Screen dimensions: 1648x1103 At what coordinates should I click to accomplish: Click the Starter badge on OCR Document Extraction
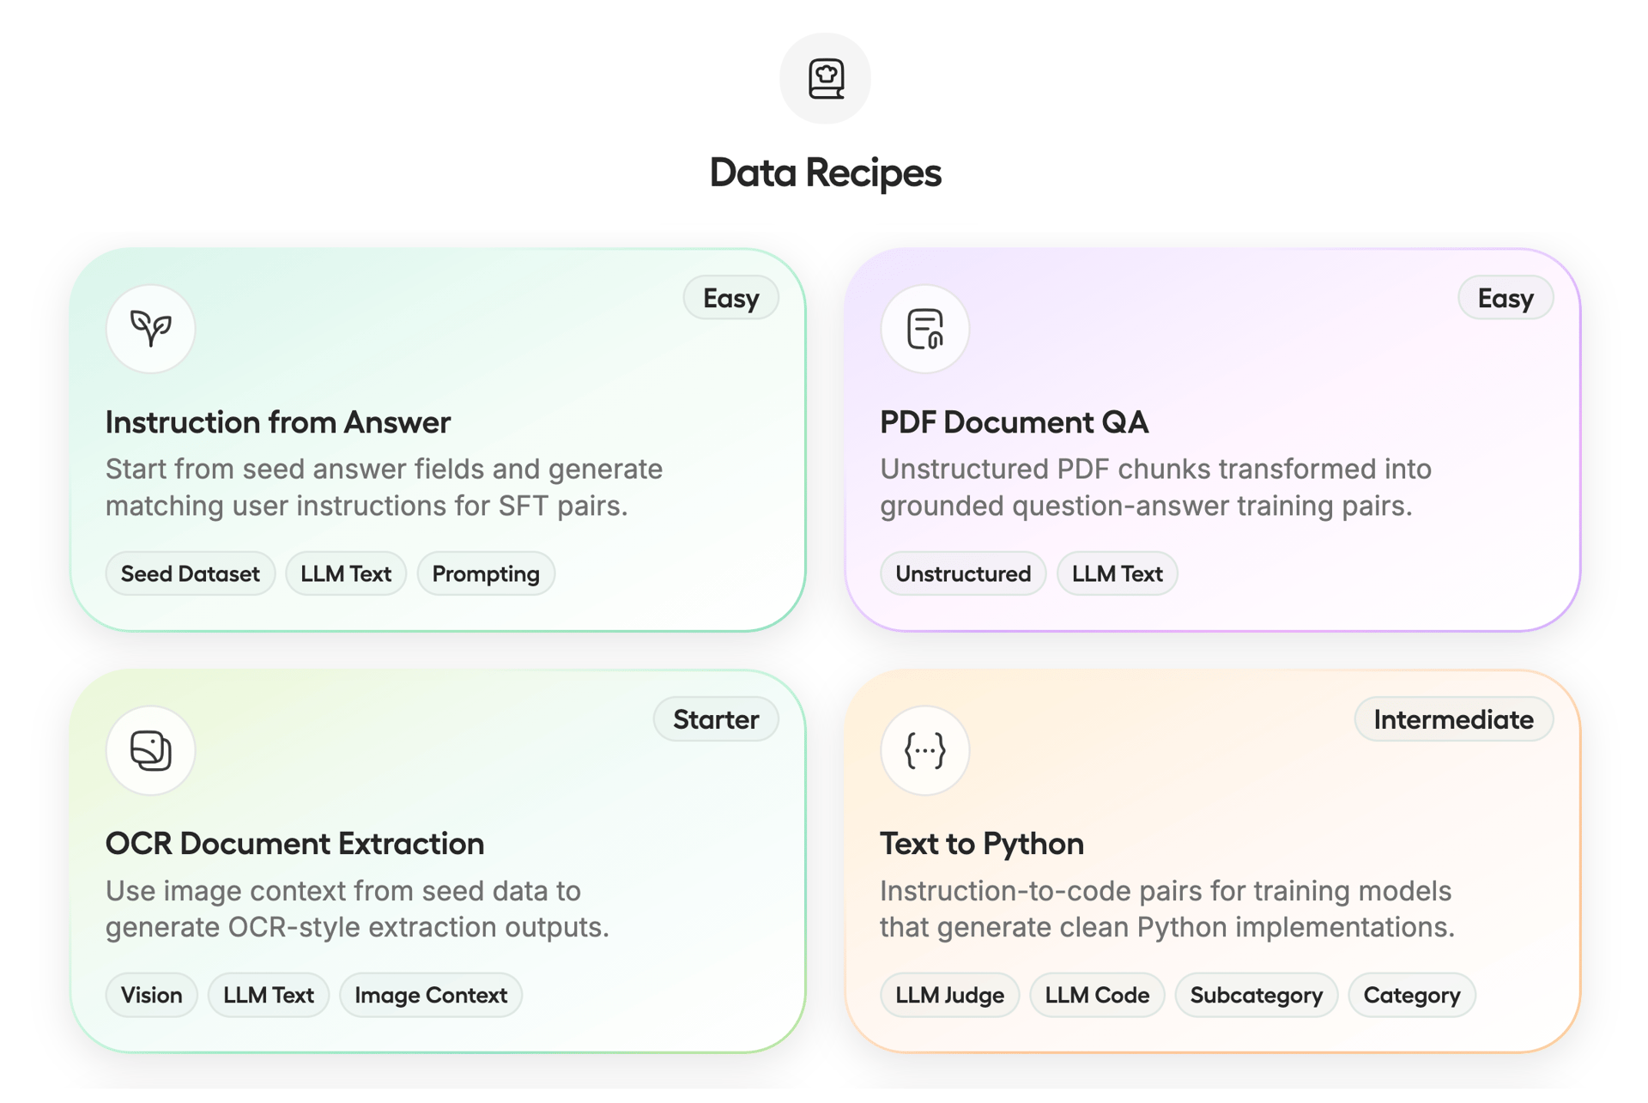[716, 719]
